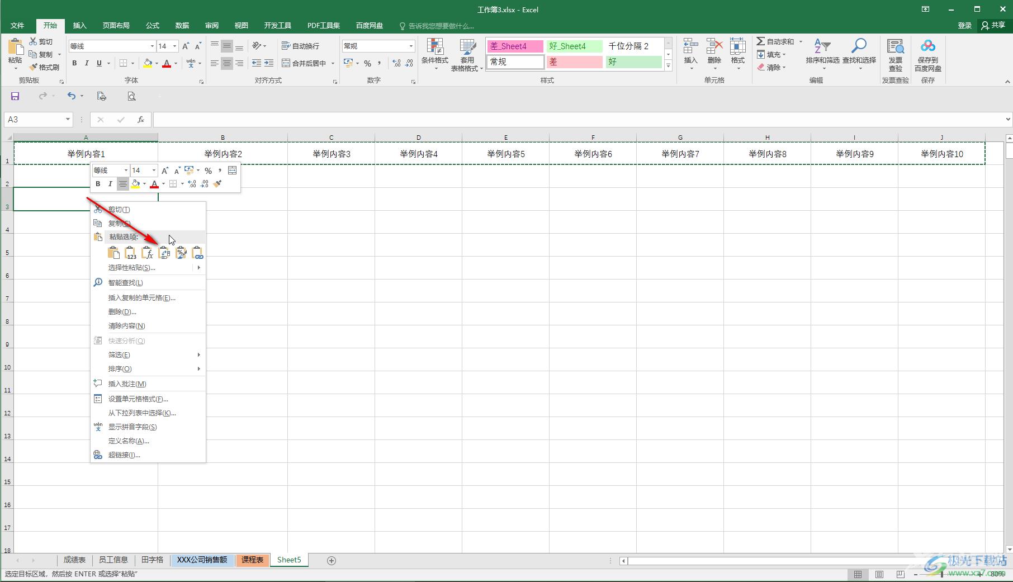Toggle Italic in the ribbon font group
Screen dimensions: 1013x582
tap(87, 63)
